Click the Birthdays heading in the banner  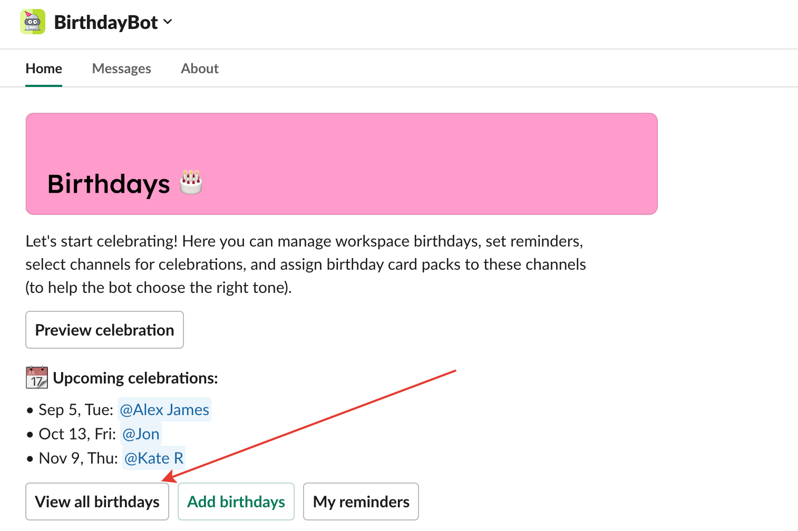click(109, 184)
